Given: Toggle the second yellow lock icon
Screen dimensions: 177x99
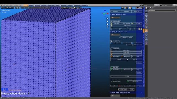Looking at the screenshot, I should (141, 29).
